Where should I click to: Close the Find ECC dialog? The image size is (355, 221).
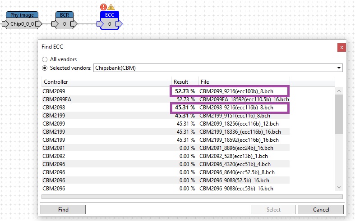coord(341,47)
